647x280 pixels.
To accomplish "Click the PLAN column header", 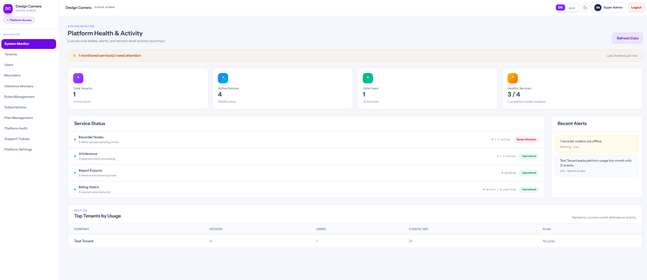I will pos(546,229).
